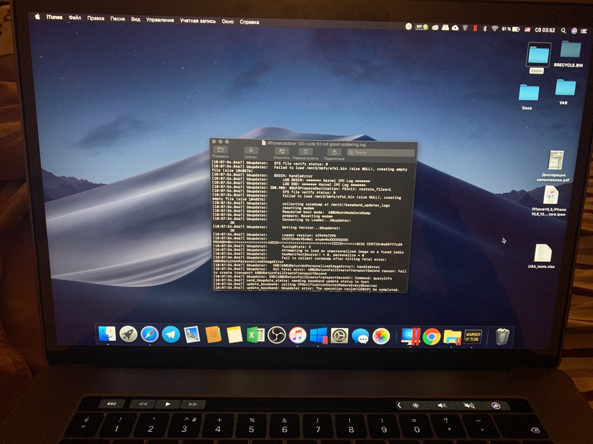
Task: Click the Показать sidebar button in Console
Action: tap(221, 150)
